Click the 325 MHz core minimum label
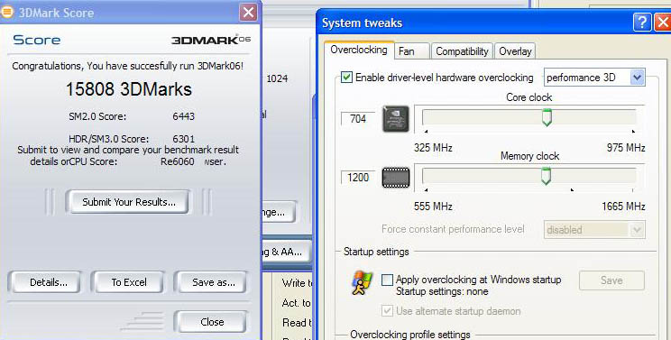The image size is (671, 340). [x=433, y=148]
